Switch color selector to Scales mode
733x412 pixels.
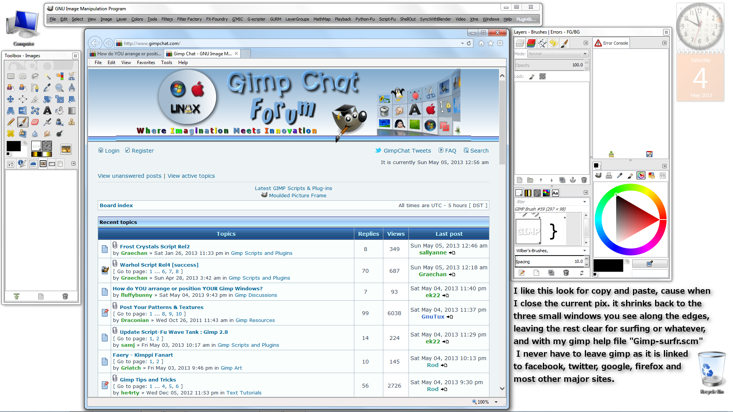(662, 175)
